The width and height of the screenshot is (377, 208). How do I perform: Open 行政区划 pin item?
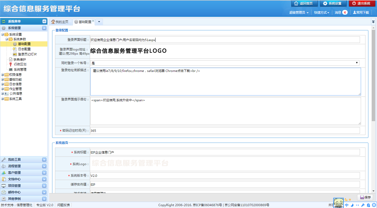click(18, 64)
